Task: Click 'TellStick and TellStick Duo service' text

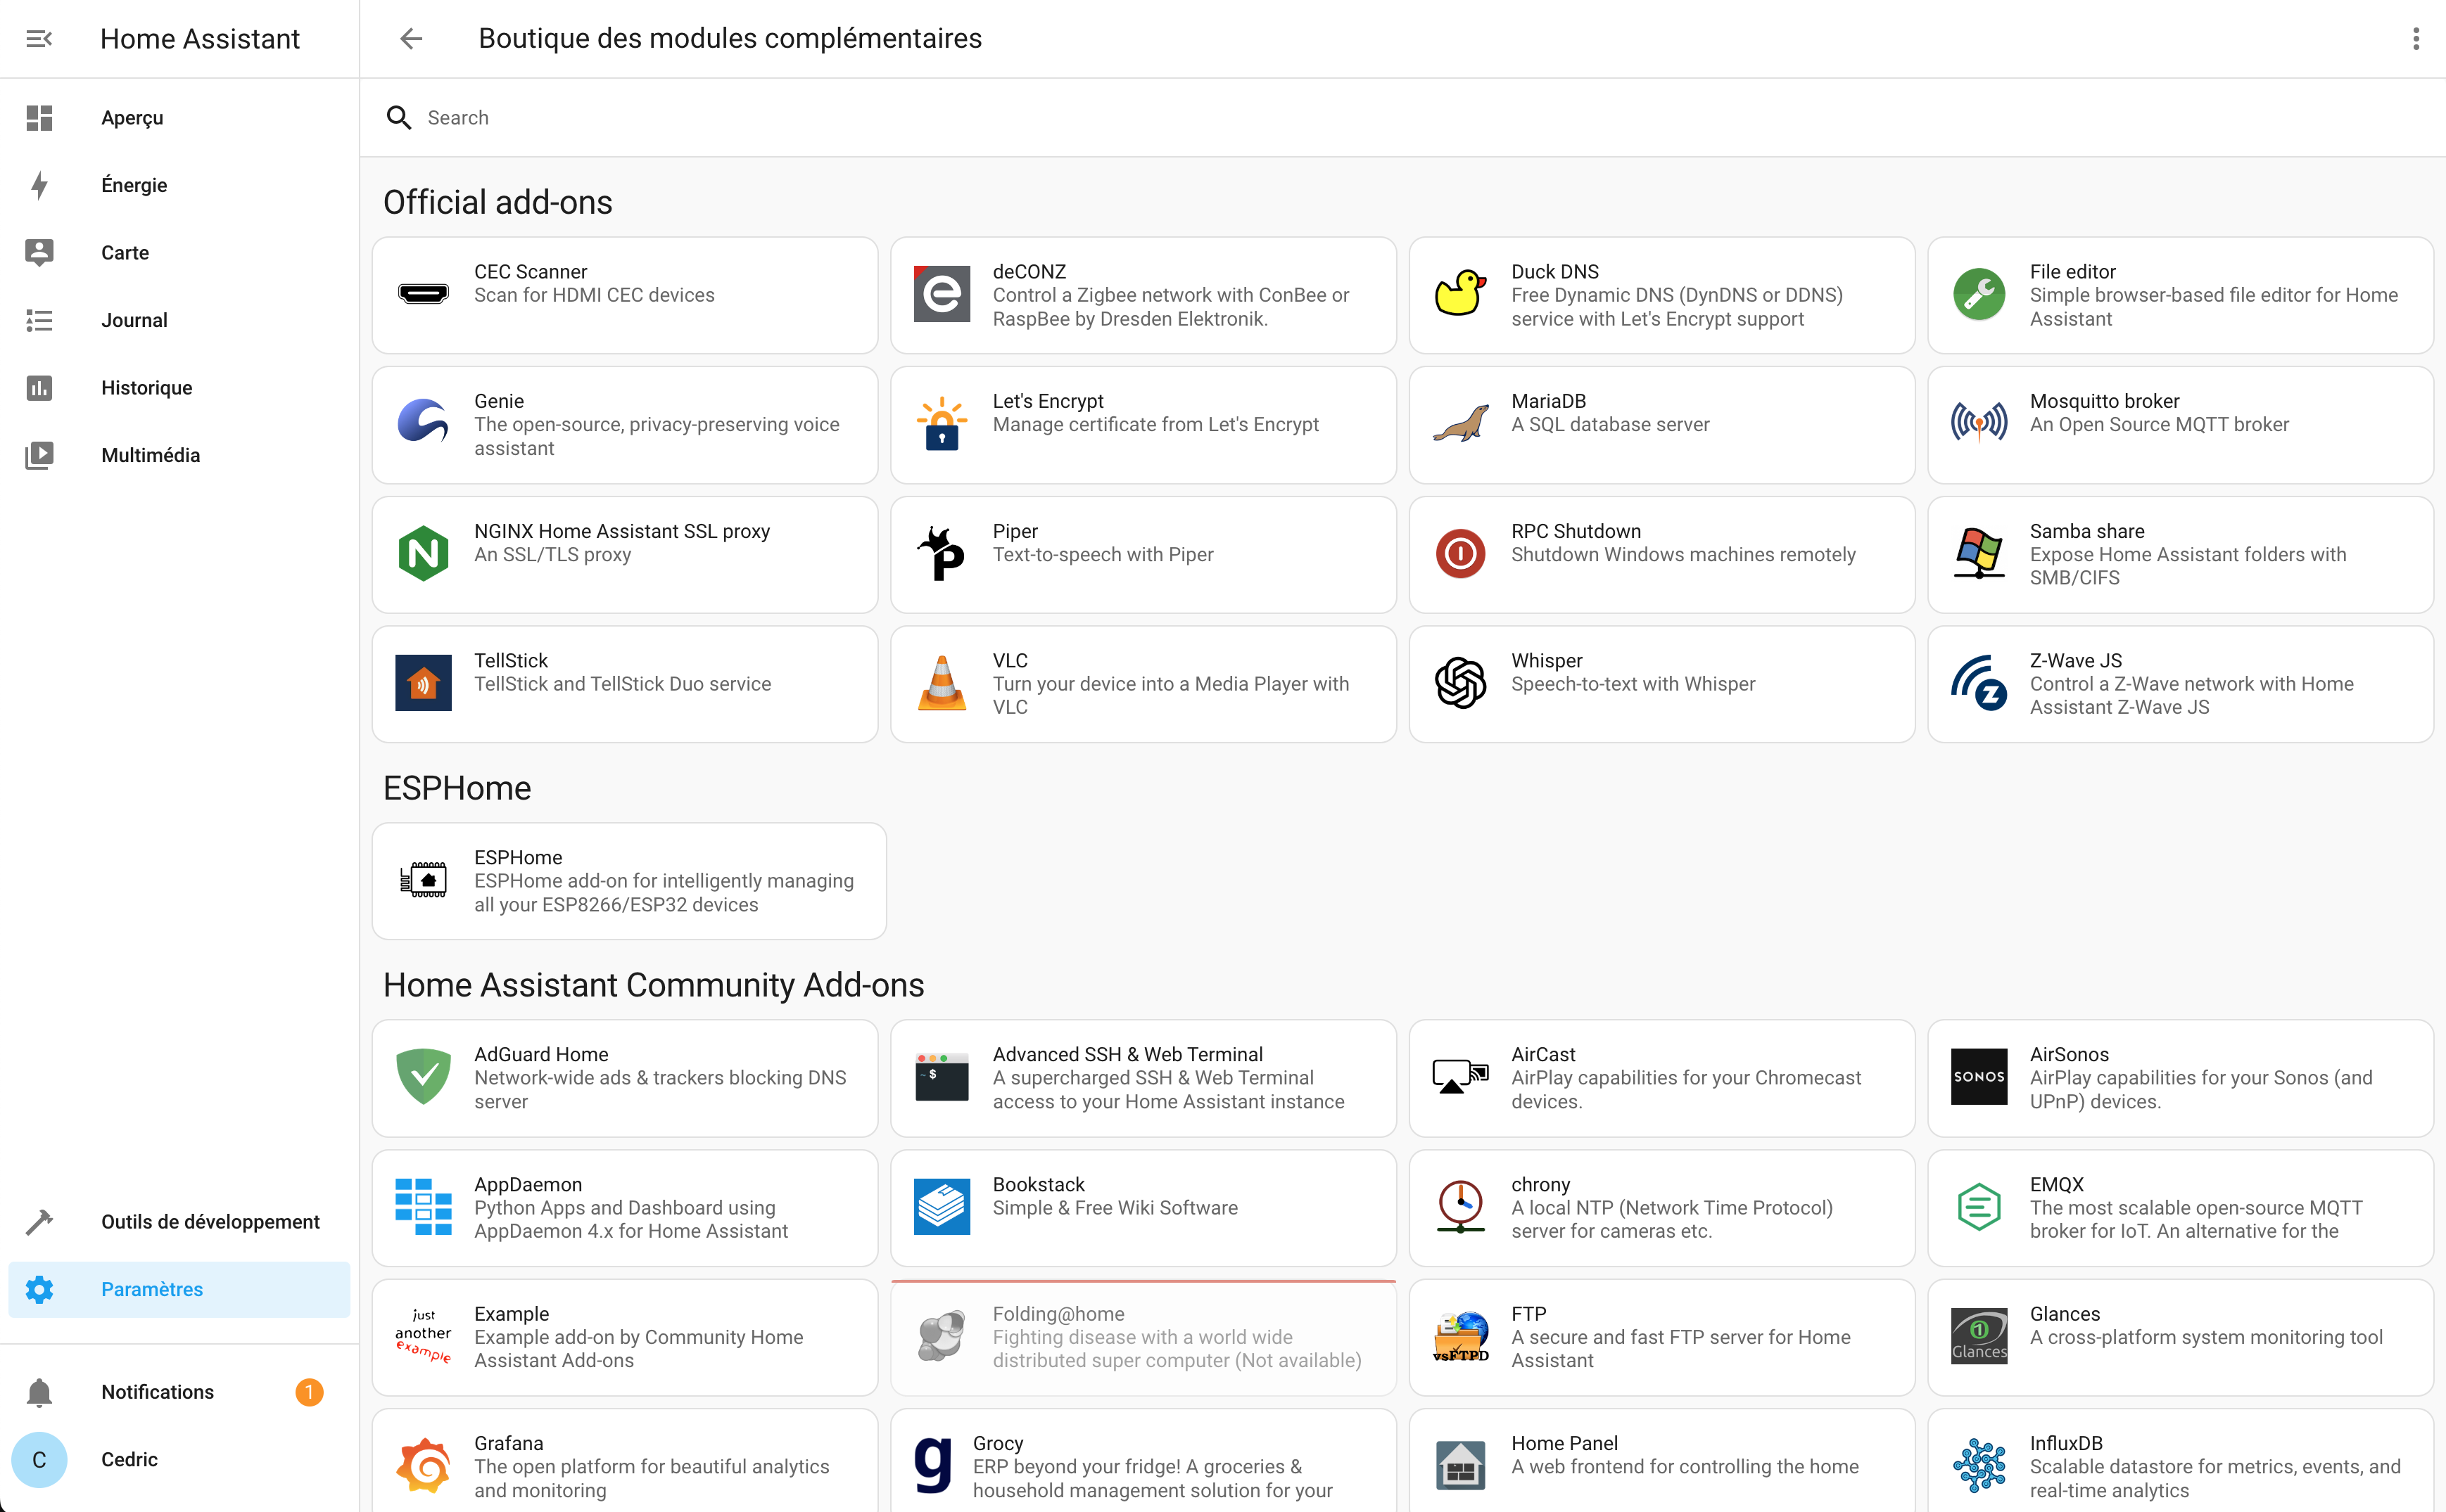Action: tap(622, 684)
